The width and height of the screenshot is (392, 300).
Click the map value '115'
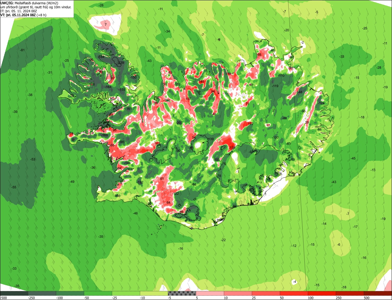point(158,144)
